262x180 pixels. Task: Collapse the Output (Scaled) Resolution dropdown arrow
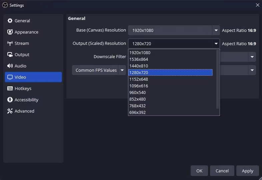[x=216, y=44]
